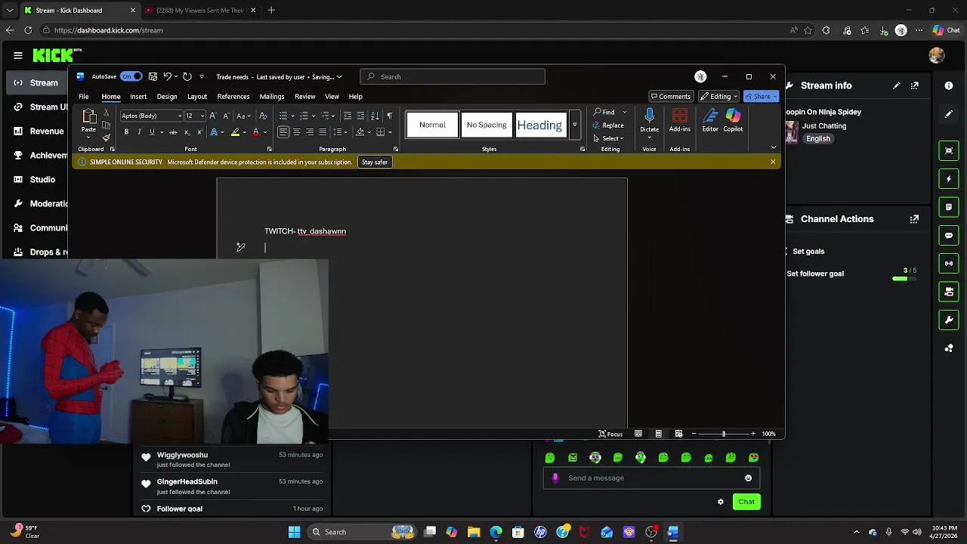The height and width of the screenshot is (544, 967).
Task: Click the wrench icon in Kick right sidebar
Action: coord(949,320)
